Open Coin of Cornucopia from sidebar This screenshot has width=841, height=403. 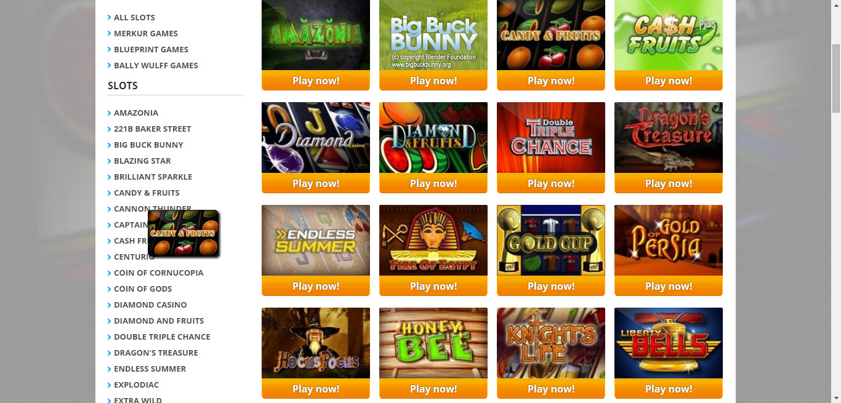[x=158, y=273]
